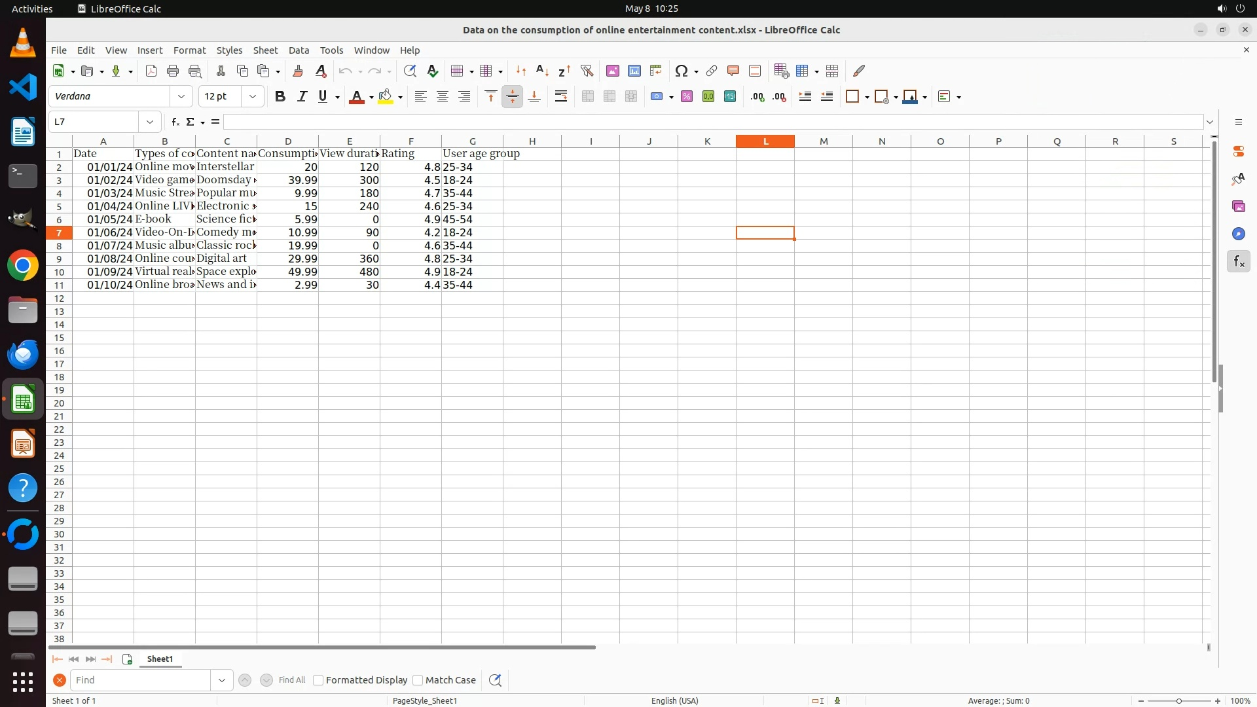Viewport: 1257px width, 707px height.
Task: Click Format as Percent icon
Action: [687, 97]
